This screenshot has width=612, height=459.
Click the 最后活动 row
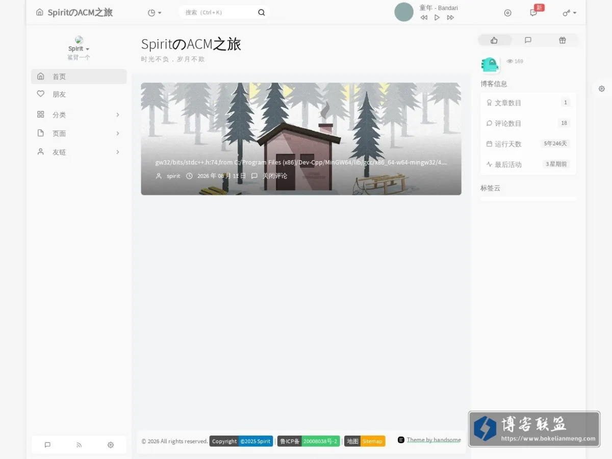528,164
